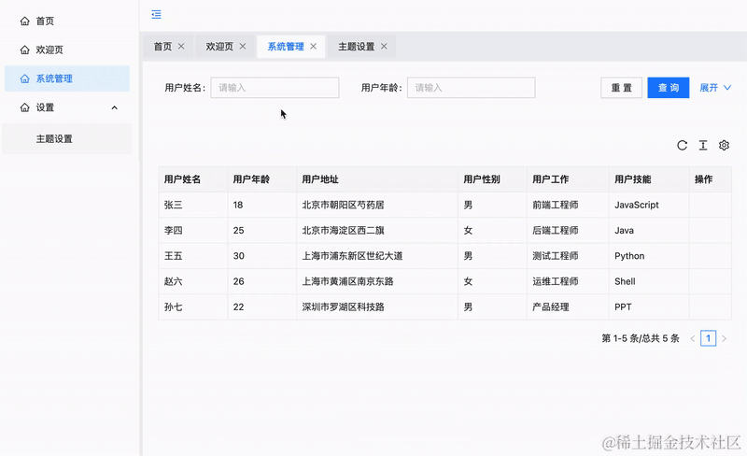Open 欢迎页 in the sidebar menu
This screenshot has width=747, height=456.
(67, 50)
